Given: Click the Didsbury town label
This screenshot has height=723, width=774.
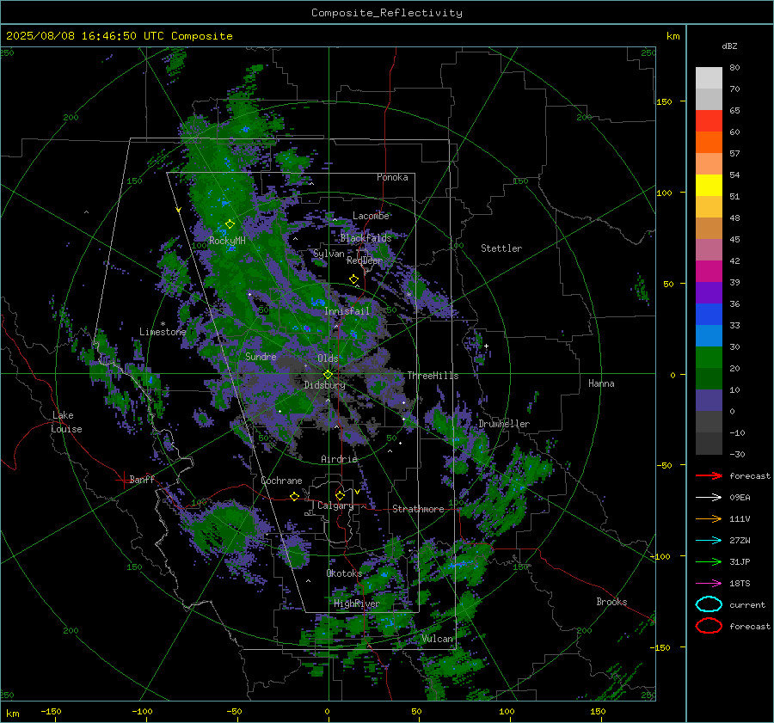Looking at the screenshot, I should [324, 385].
